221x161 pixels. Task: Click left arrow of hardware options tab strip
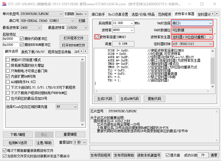point(81,51)
